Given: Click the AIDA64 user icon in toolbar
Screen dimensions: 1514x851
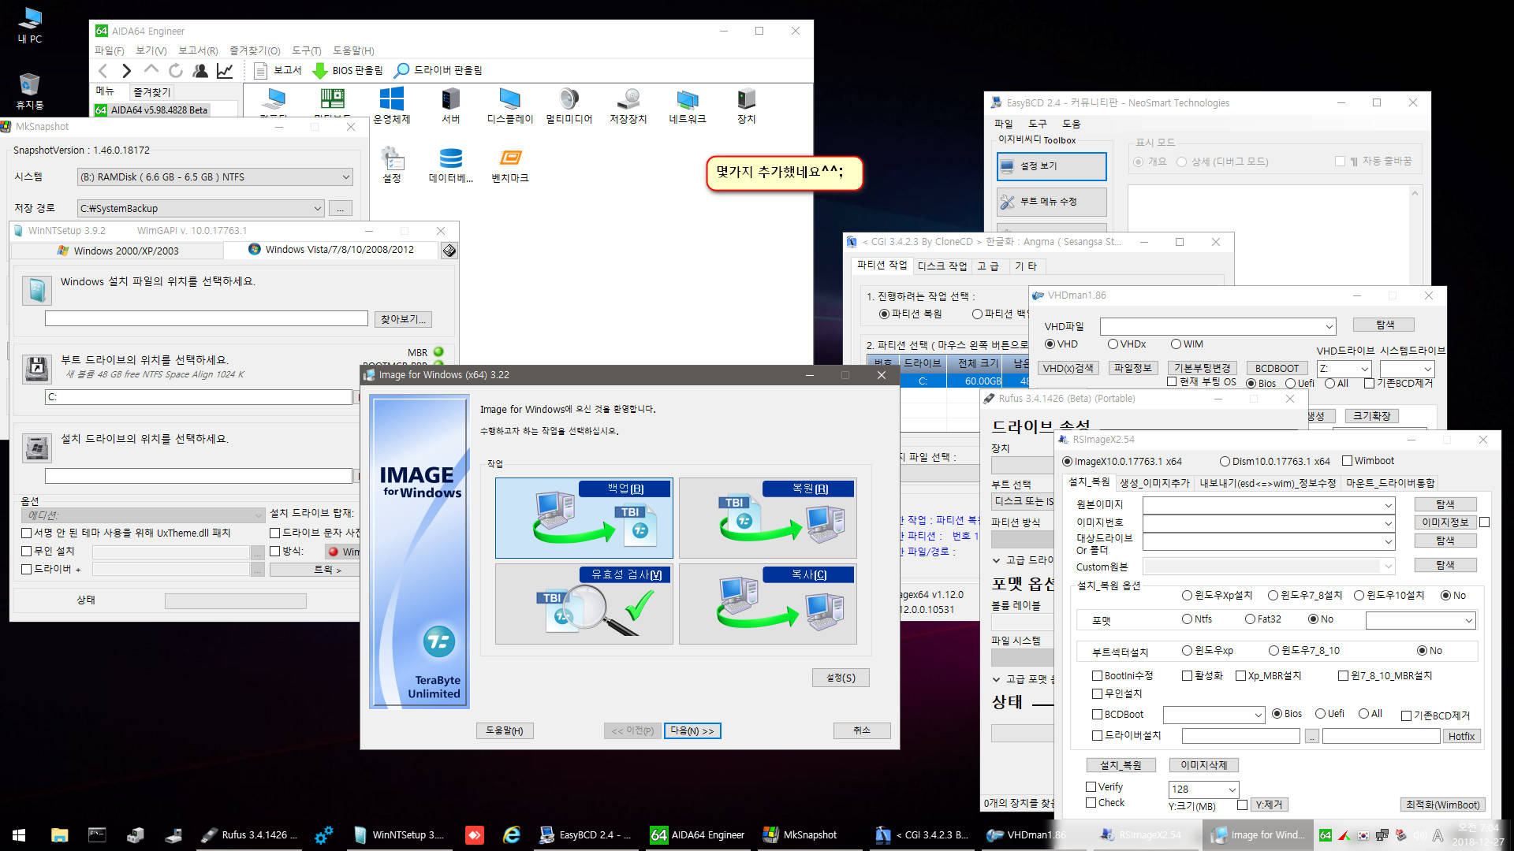Looking at the screenshot, I should tap(200, 71).
